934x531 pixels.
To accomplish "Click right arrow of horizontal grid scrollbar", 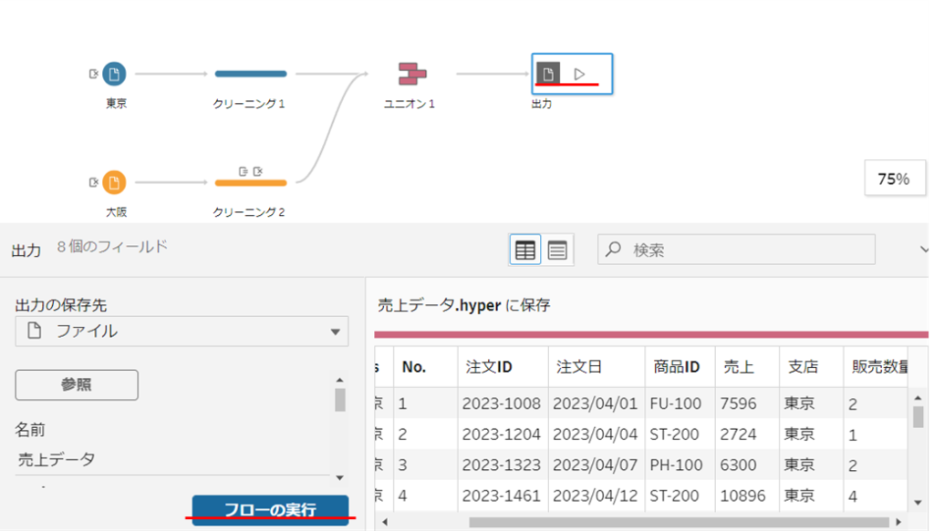I will tap(898, 522).
